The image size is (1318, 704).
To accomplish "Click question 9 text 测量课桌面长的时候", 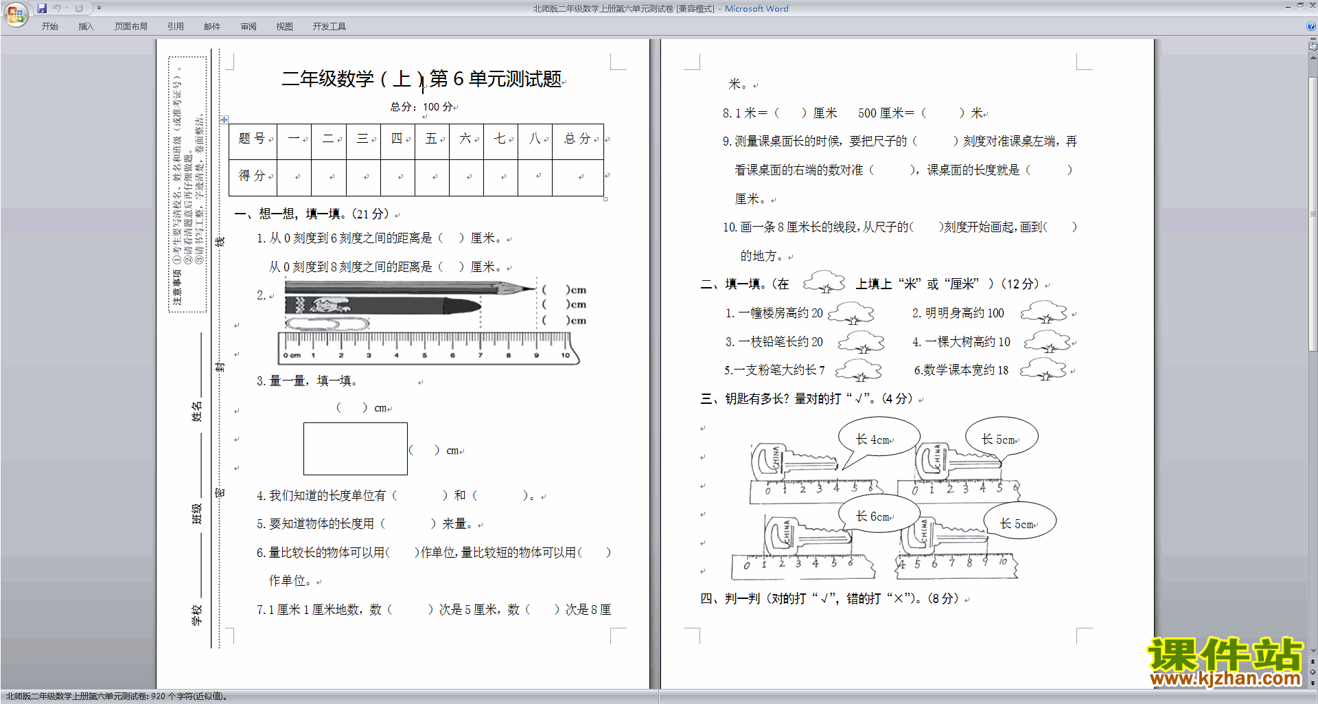I will [x=788, y=141].
